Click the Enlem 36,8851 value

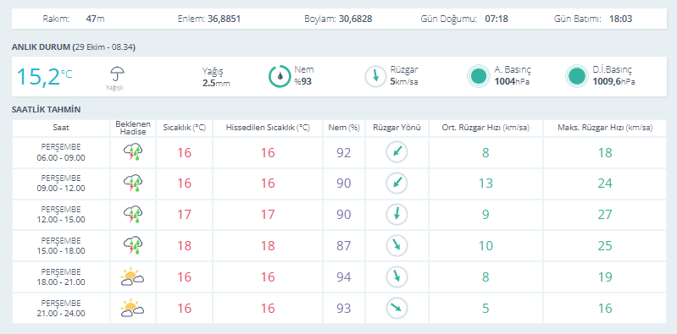224,19
